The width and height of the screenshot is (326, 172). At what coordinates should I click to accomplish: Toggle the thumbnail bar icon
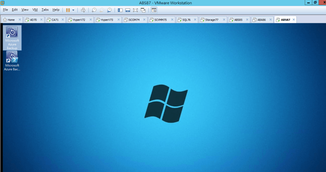[128, 10]
